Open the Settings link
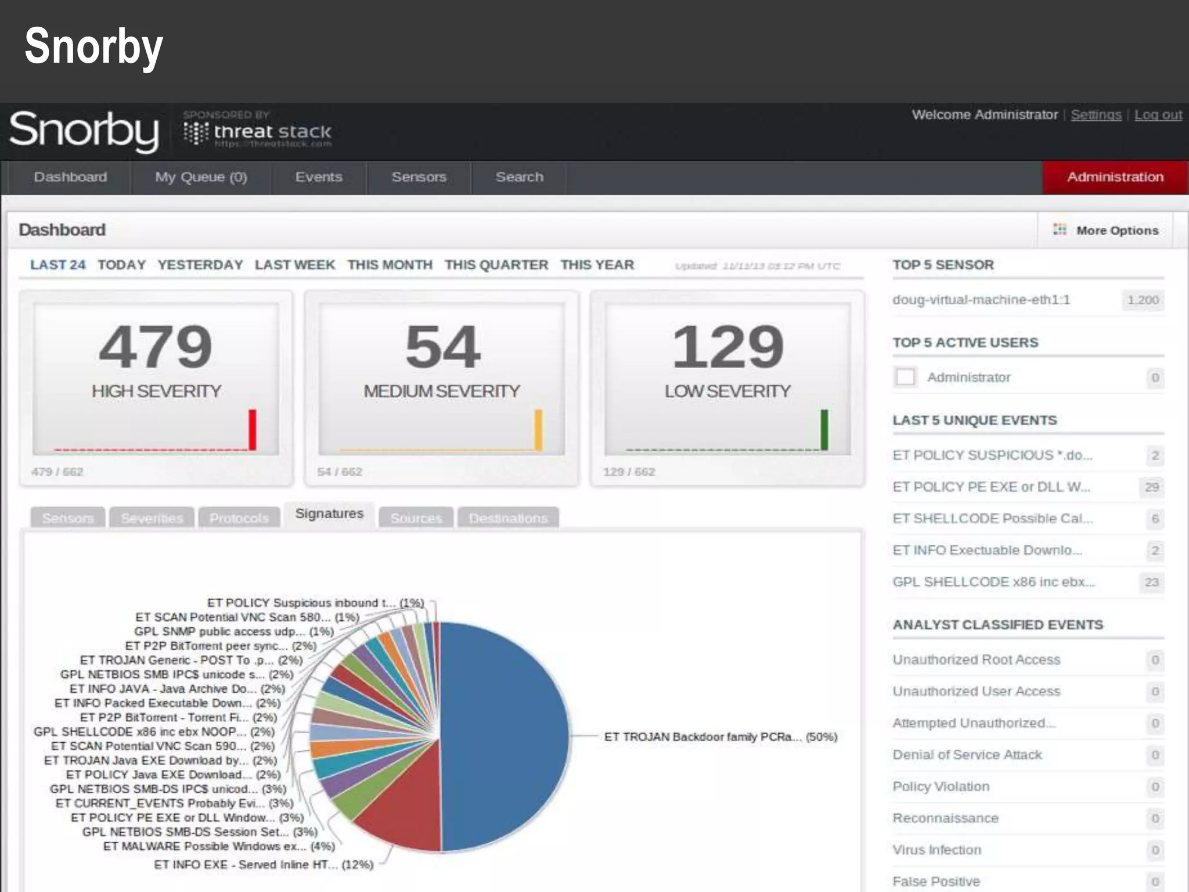 coord(1096,115)
